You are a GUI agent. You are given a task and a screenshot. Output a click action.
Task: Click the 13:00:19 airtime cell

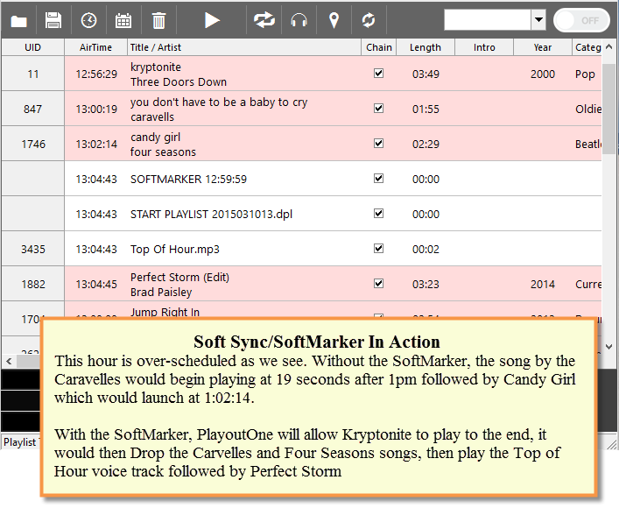click(96, 109)
